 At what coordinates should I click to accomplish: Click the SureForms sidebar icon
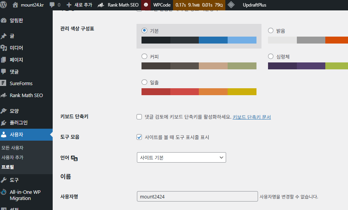pos(4,83)
